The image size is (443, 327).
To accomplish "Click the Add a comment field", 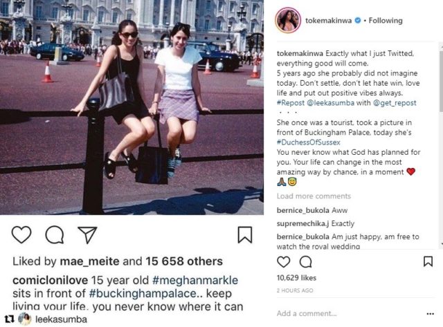I will coord(346,314).
